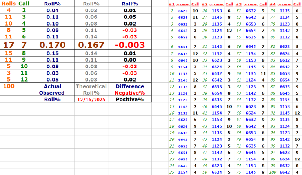
Task: Select the #3 column header
Action: click(238, 4)
